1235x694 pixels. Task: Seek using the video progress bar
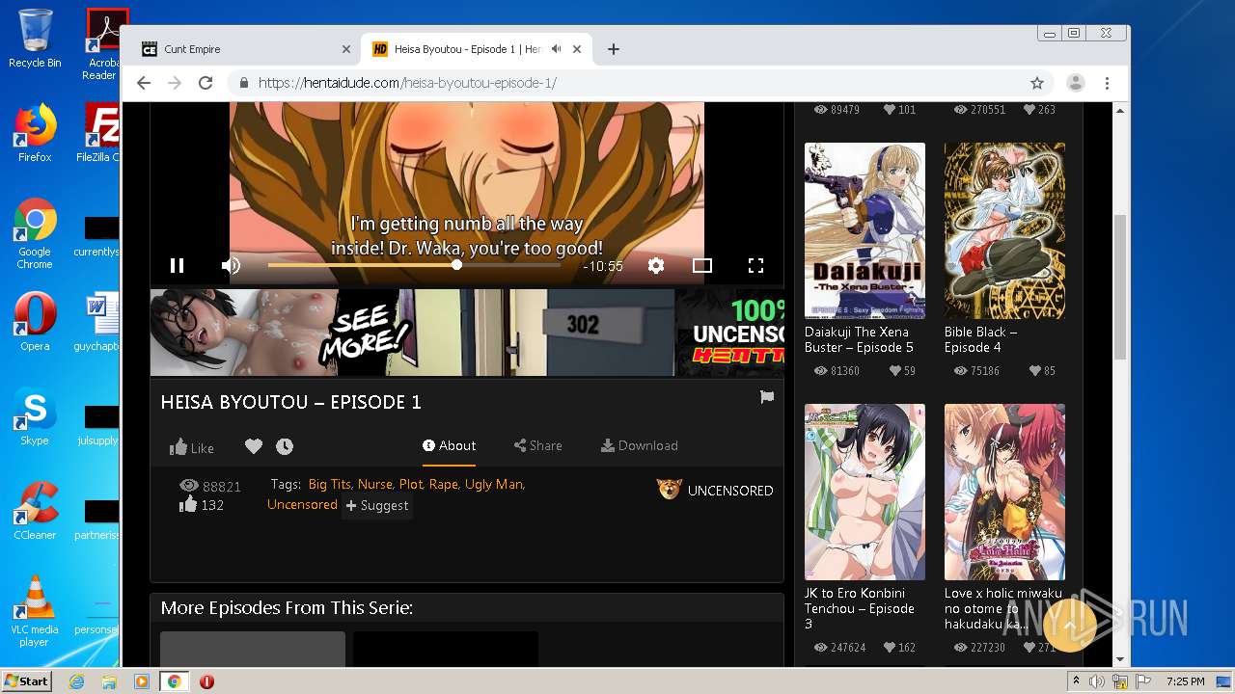click(414, 265)
